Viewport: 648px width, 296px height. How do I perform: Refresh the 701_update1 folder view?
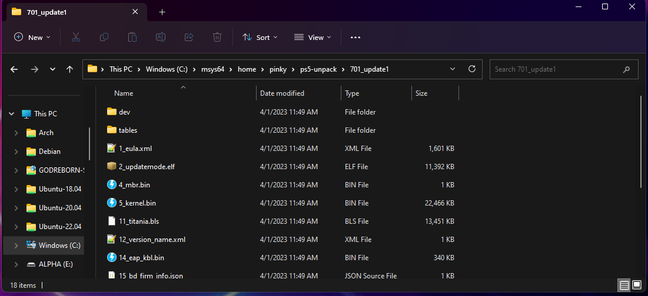click(472, 69)
